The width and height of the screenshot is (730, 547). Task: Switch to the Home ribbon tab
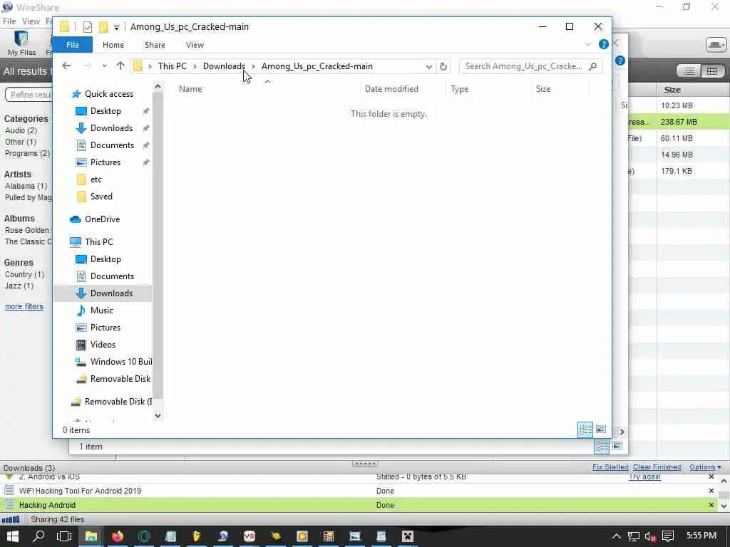click(113, 45)
